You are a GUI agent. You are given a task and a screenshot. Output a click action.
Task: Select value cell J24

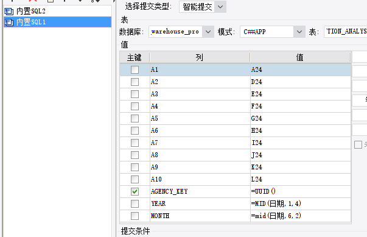(x=300, y=155)
